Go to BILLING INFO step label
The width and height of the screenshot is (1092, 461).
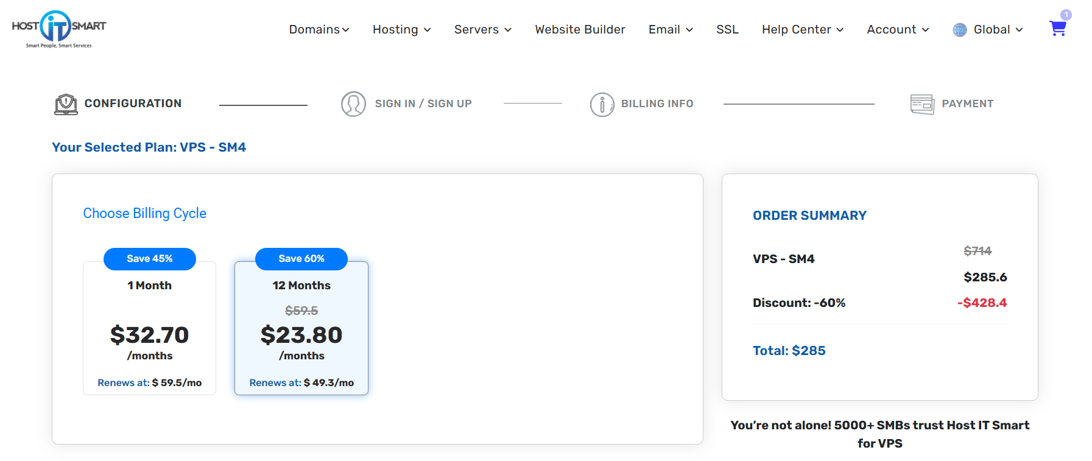pos(657,104)
